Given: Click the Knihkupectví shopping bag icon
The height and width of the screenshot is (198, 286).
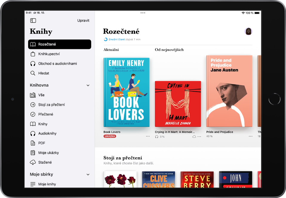Looking at the screenshot, I should click(33, 54).
